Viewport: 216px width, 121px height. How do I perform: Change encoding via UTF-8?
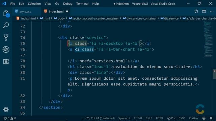coord(138,118)
